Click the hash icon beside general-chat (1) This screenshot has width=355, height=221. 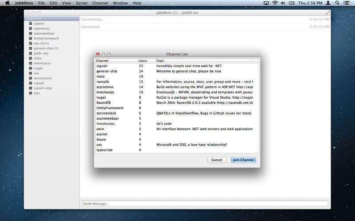(x=30, y=48)
